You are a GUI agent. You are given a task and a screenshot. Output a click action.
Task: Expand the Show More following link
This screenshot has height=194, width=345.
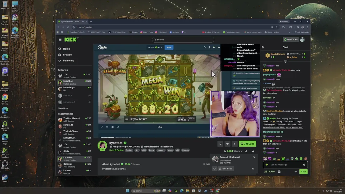click(x=63, y=108)
